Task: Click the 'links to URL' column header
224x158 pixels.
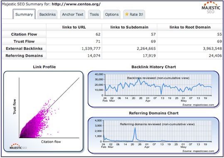Action: [x=74, y=27]
